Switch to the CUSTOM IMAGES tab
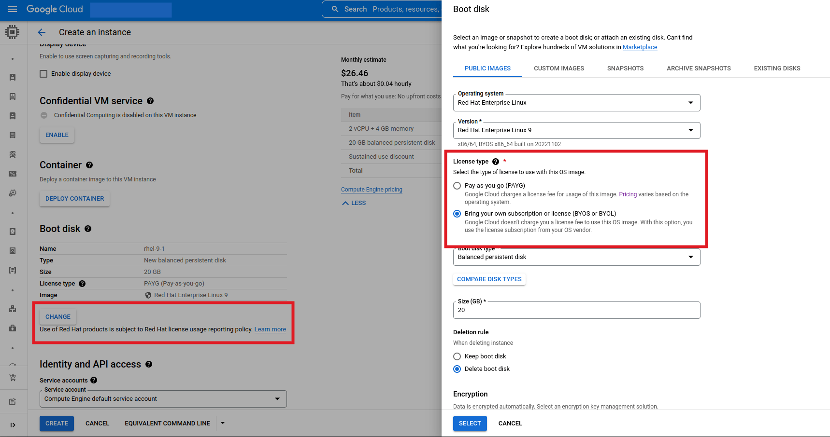830x437 pixels. tap(558, 68)
